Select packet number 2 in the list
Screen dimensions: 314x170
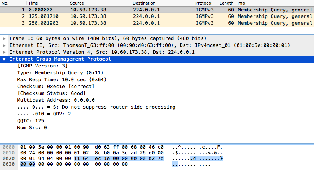point(115,16)
